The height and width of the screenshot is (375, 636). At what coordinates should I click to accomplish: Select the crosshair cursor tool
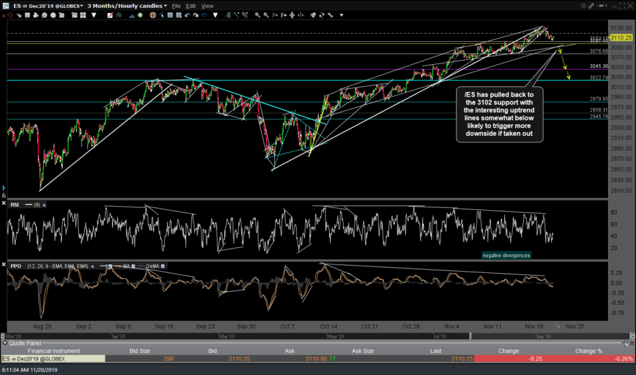(153, 15)
